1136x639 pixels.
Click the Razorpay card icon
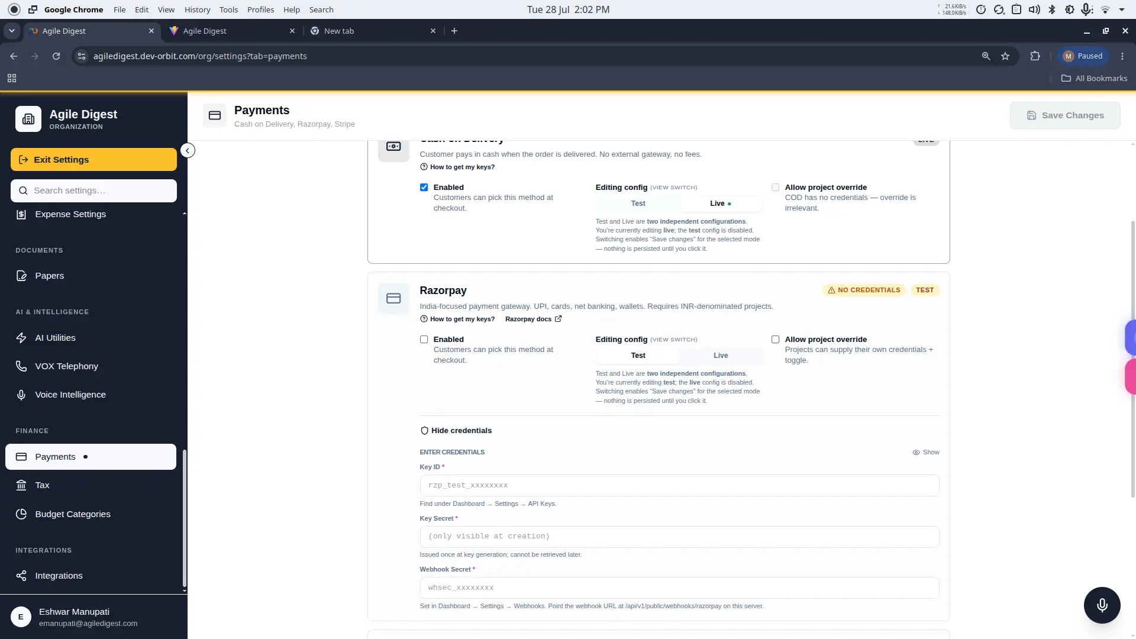click(393, 298)
